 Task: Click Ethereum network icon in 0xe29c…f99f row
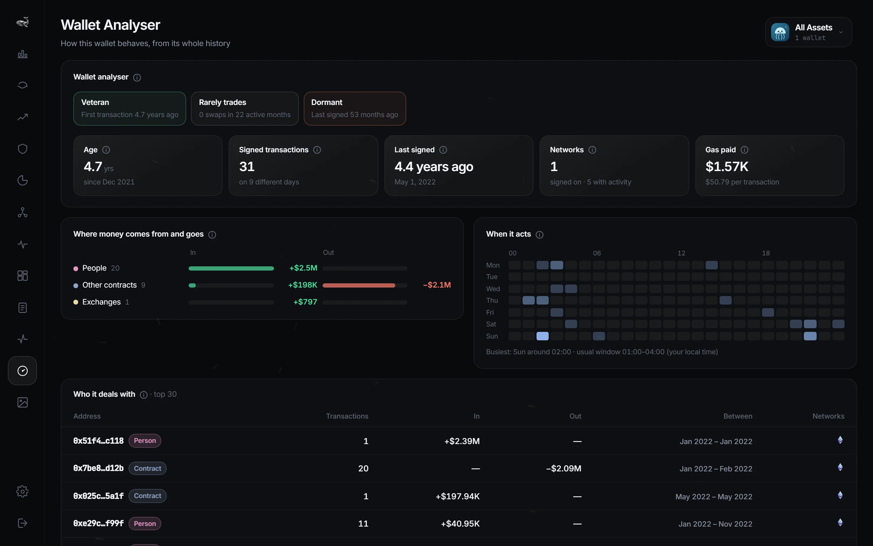click(x=840, y=523)
